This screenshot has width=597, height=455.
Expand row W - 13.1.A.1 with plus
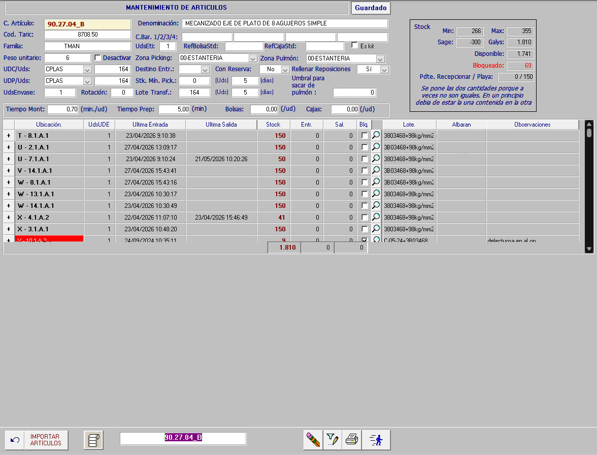click(x=9, y=194)
